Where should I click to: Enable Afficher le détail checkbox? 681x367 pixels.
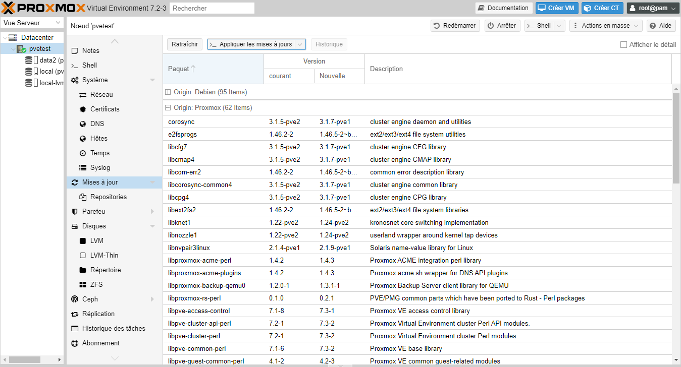tap(623, 44)
